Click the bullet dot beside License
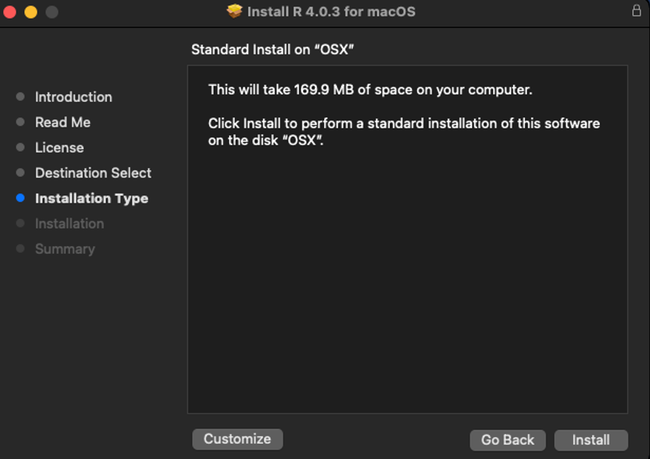 (21, 147)
